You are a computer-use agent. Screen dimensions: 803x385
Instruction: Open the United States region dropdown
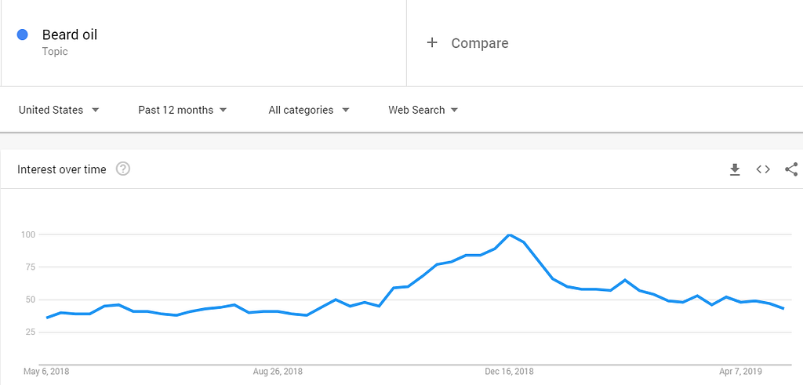(59, 110)
